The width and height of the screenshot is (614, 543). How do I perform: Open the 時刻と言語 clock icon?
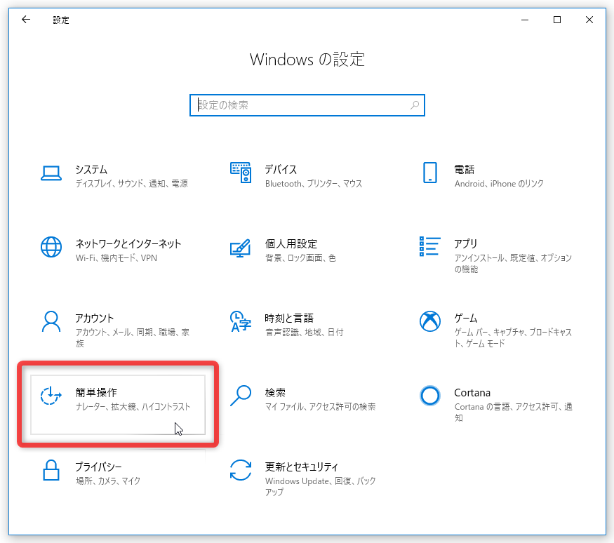coord(241,321)
